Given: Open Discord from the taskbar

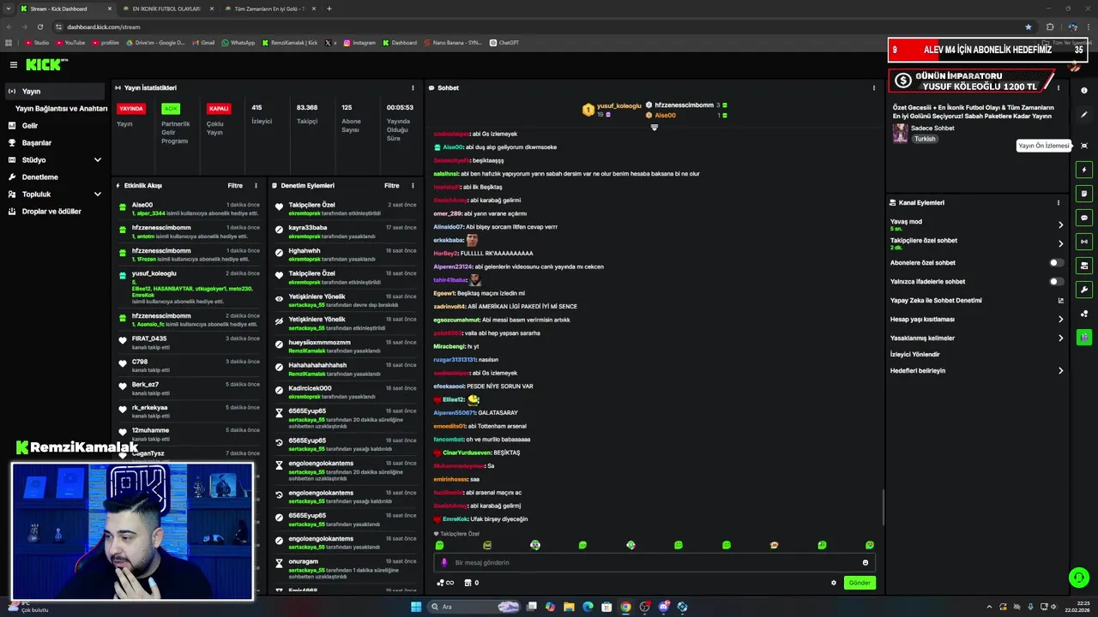Looking at the screenshot, I should click(663, 607).
